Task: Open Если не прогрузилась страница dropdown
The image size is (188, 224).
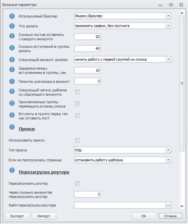Action: click(x=168, y=160)
